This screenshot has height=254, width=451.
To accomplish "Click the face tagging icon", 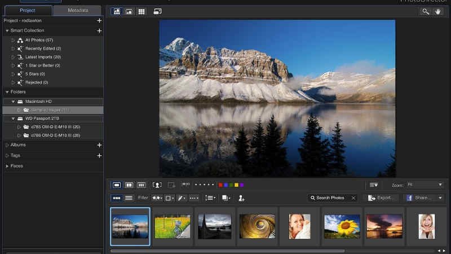I will pos(157,185).
